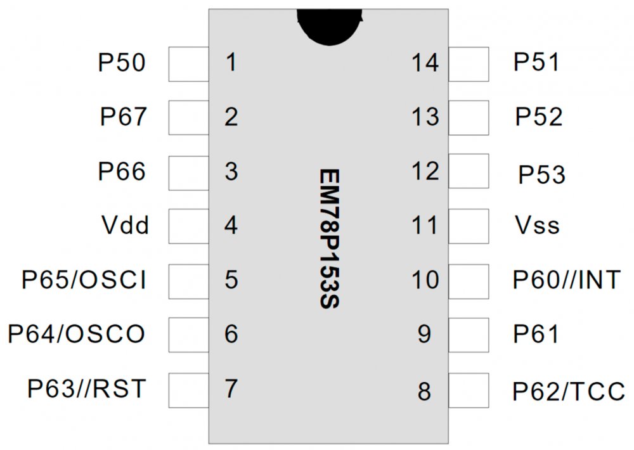Click the pin 7 box for P63//RST
Image resolution: width=634 pixels, height=450 pixels.
(188, 389)
